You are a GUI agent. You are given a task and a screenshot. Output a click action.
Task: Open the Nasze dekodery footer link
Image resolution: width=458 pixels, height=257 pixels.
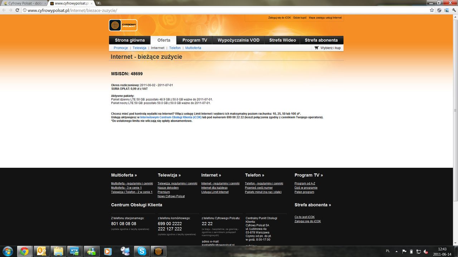168,188
